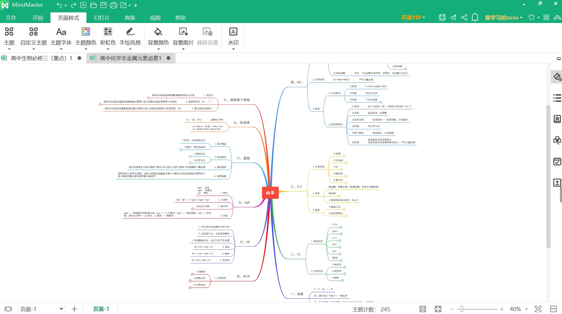Open the Watermark (水印) tool

click(233, 38)
